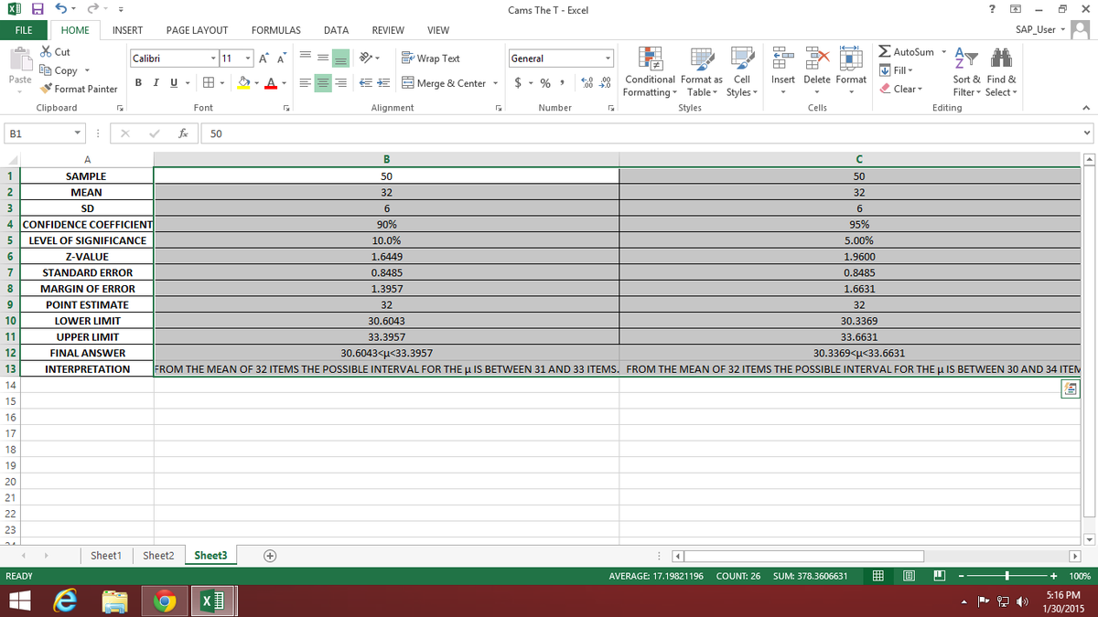Cut the selected cell contents
The image size is (1098, 617).
point(55,52)
